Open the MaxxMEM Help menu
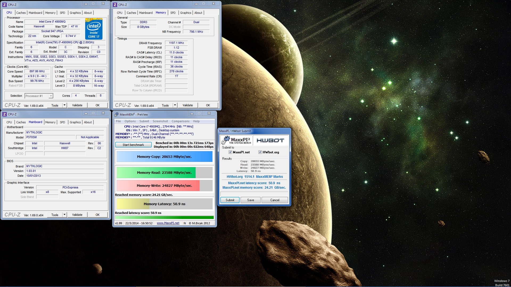Screen dimensions: 511x287 (x=196, y=121)
